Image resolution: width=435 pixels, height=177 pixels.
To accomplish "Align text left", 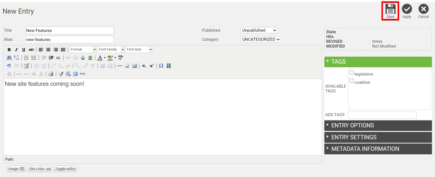I will (x=41, y=50).
